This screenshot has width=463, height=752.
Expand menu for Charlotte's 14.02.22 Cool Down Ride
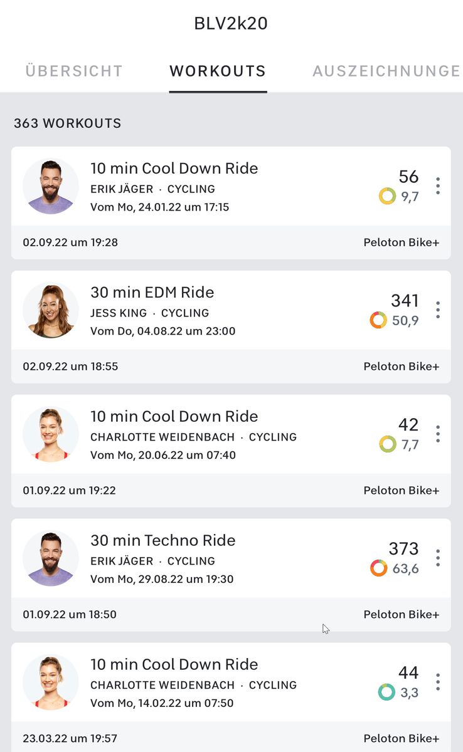pyautogui.click(x=438, y=682)
